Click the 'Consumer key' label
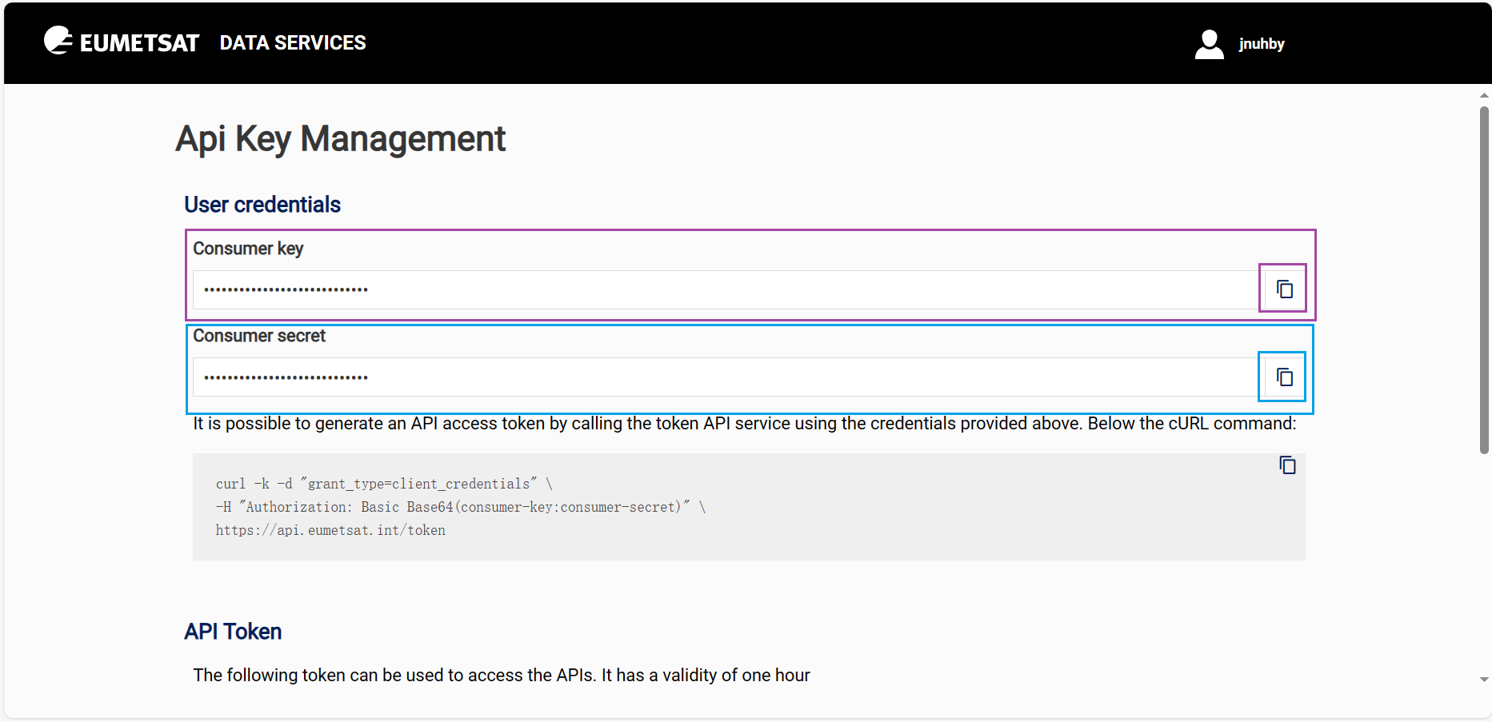1492x722 pixels. click(248, 249)
